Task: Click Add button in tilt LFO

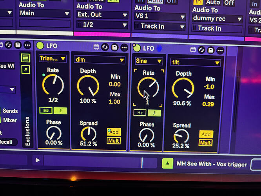Action: (206, 134)
